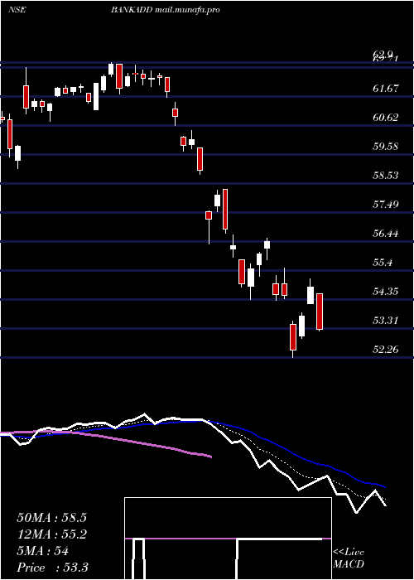
Task: Select the 57.49 price level label
Action: coord(386,204)
